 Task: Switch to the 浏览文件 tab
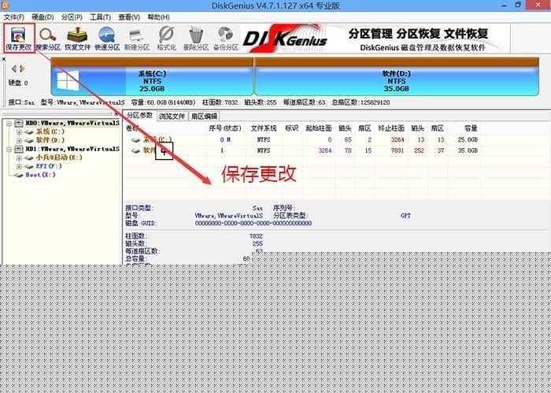(x=172, y=116)
